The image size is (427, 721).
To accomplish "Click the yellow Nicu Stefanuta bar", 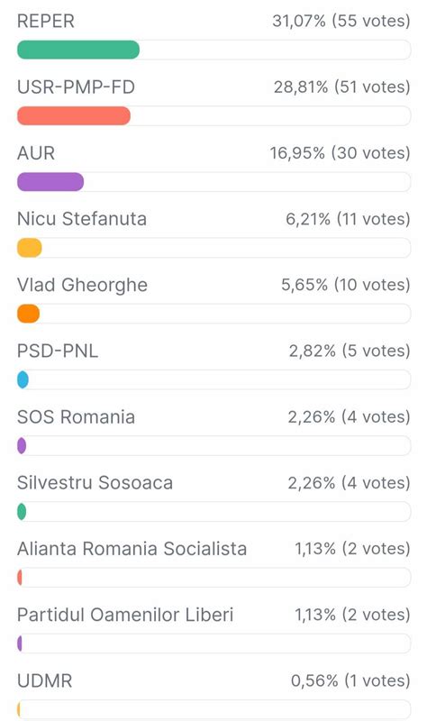I will 30,248.
